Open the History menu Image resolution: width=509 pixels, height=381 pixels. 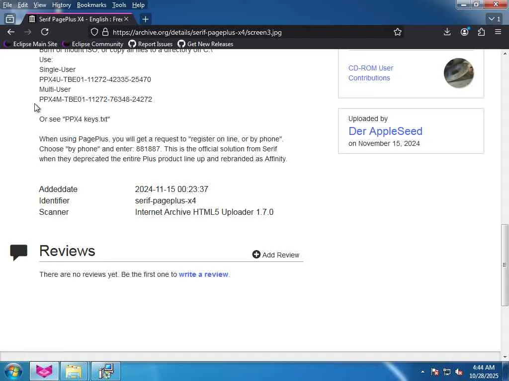(x=62, y=5)
